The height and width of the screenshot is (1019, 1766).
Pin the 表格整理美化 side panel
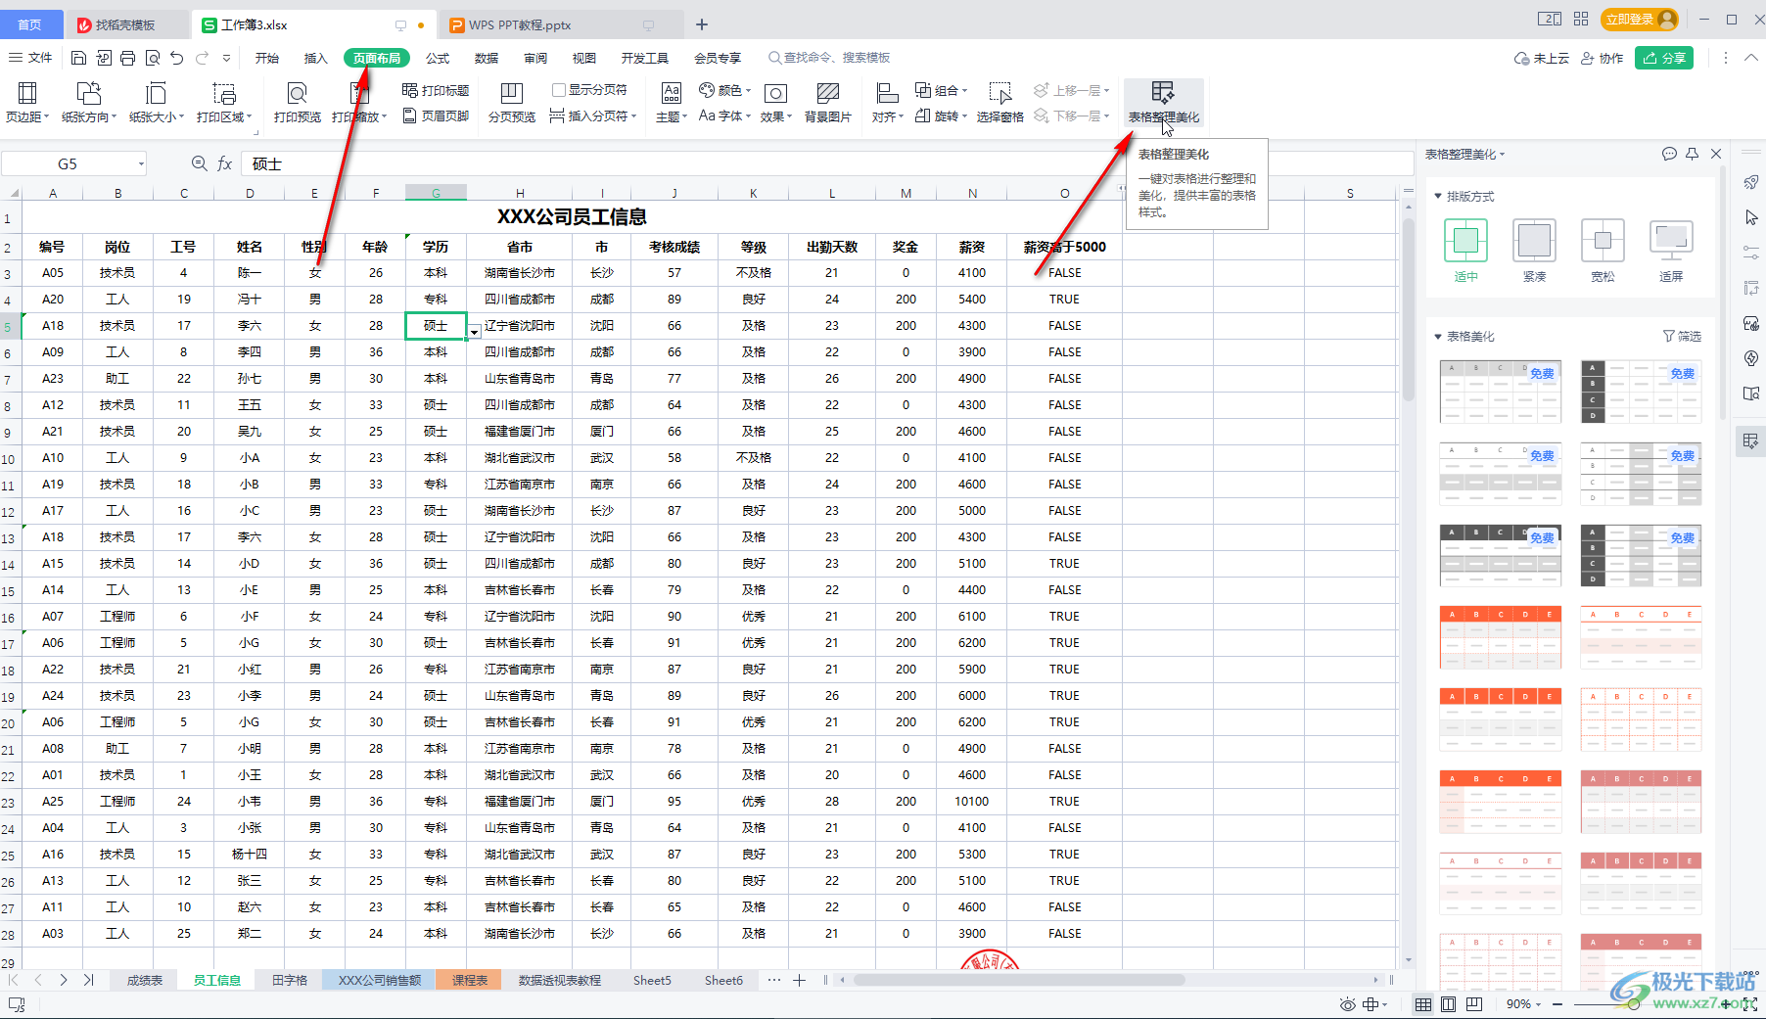coord(1693,154)
